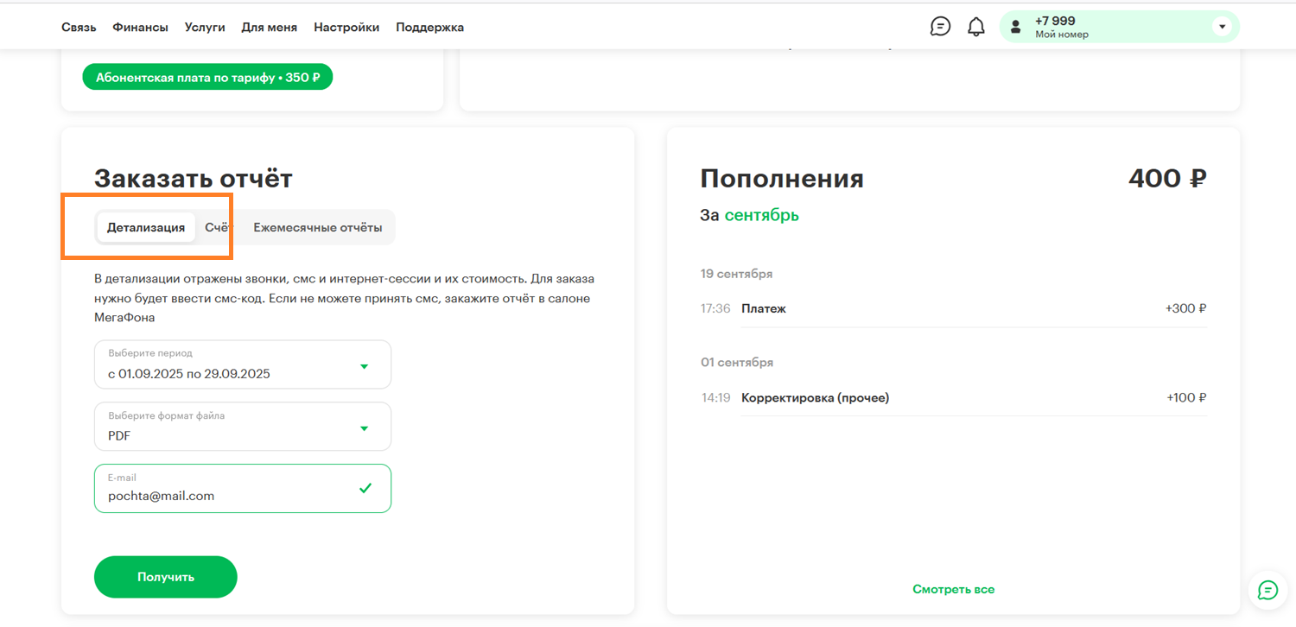
Task: Click the 'Смотреть все' link
Action: click(x=953, y=589)
